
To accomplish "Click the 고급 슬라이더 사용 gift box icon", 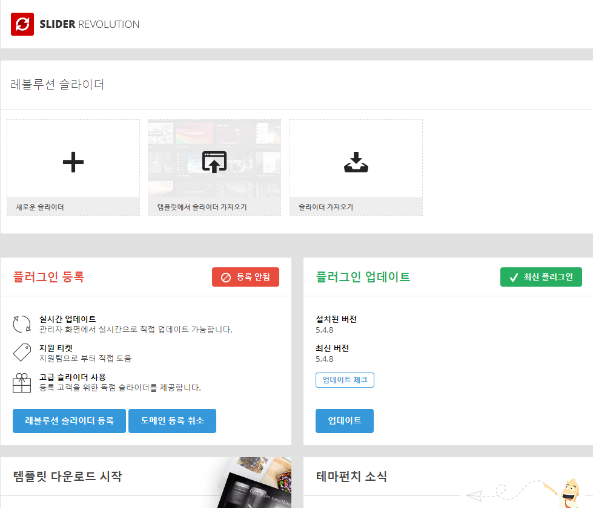I will [x=22, y=383].
